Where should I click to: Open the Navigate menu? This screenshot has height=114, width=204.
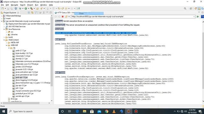(14, 5)
